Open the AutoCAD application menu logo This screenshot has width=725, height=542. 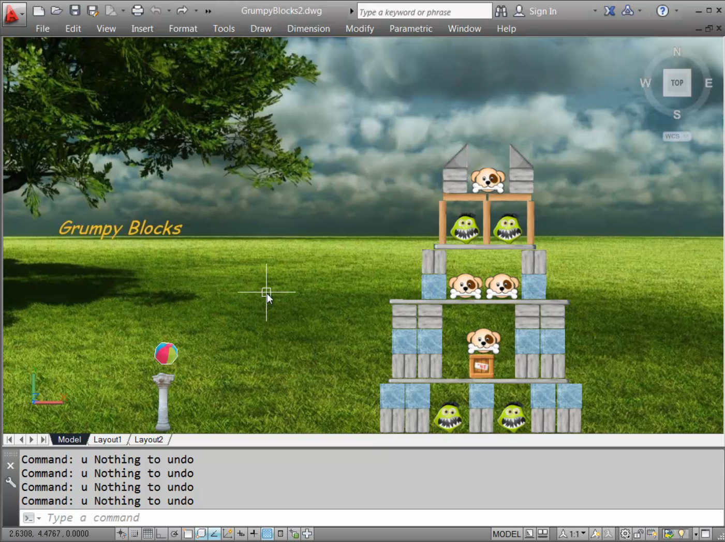12,14
